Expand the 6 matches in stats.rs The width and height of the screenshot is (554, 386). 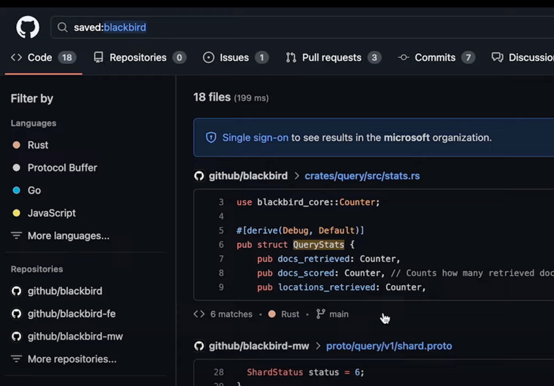(231, 314)
